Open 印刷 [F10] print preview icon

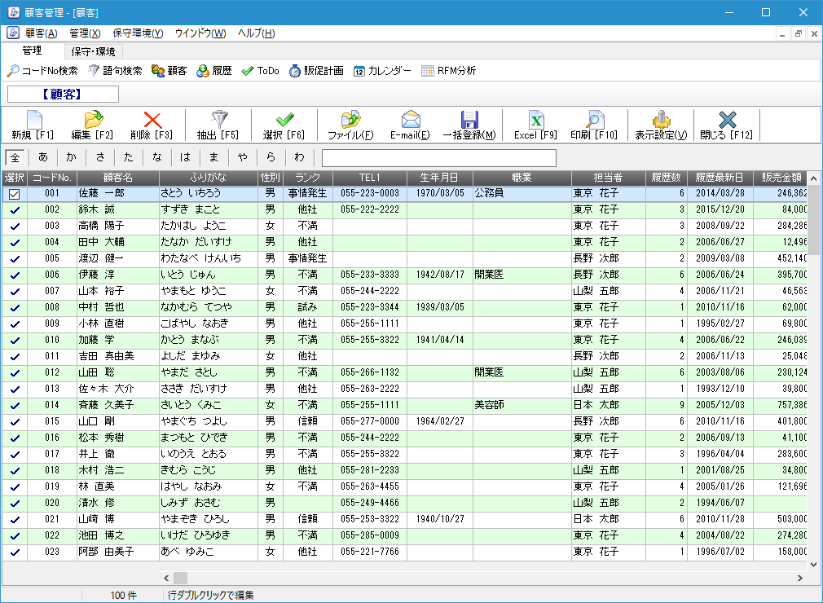594,121
